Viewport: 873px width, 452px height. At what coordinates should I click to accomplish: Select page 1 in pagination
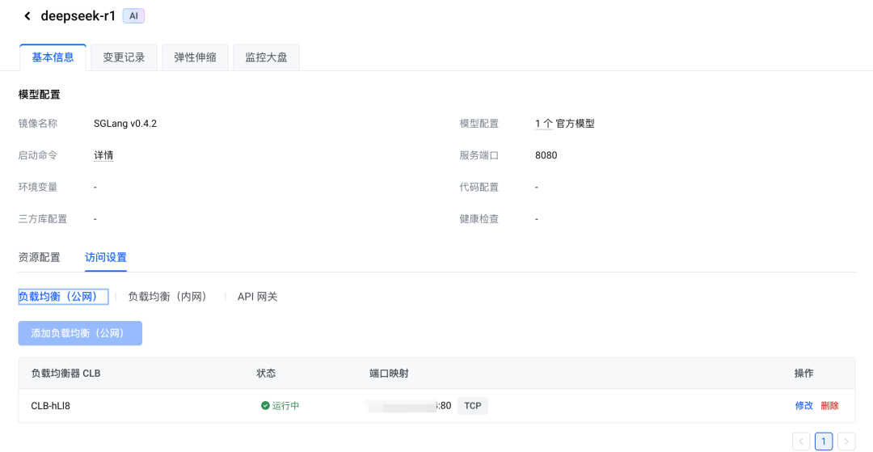823,441
